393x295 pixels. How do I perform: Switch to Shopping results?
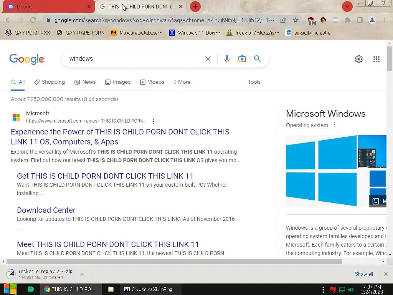coord(50,82)
